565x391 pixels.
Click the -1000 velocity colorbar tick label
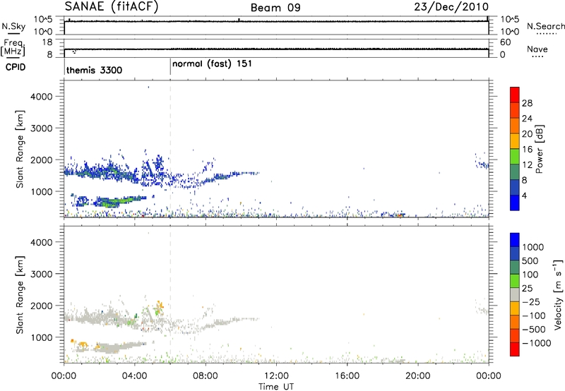tap(536, 343)
